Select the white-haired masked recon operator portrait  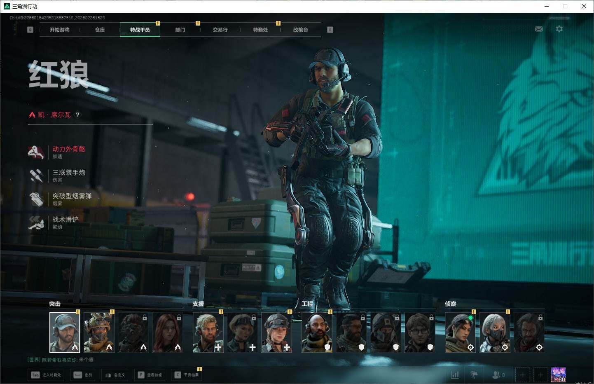495,332
